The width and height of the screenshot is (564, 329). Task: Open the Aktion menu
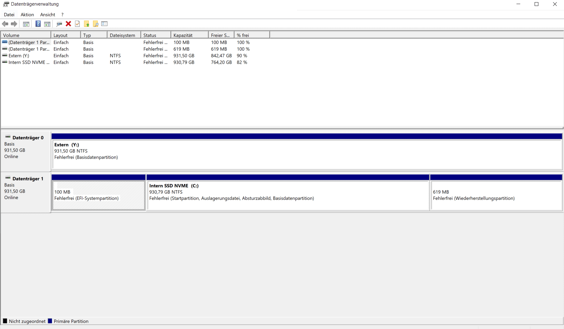click(27, 15)
